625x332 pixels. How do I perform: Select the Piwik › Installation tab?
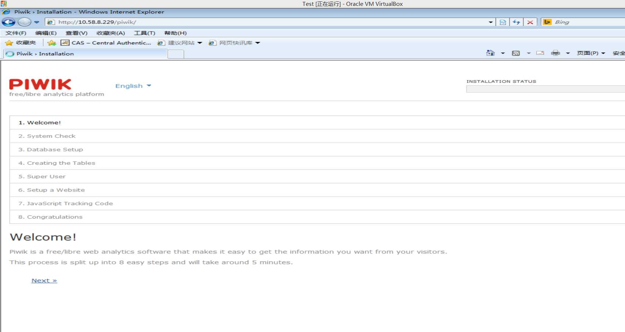tap(85, 54)
